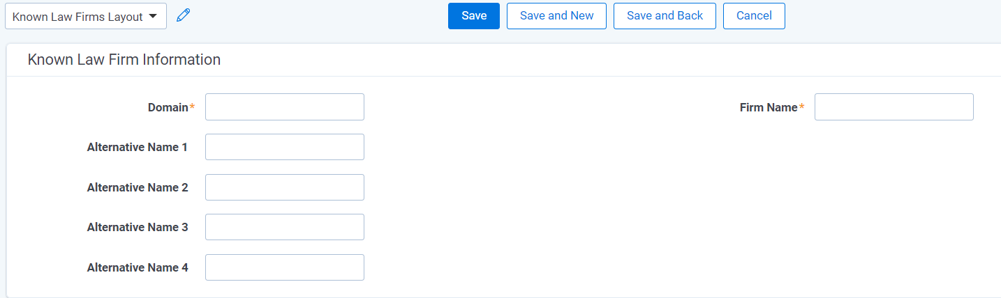
Task: Edit the layout with pencil icon
Action: pyautogui.click(x=183, y=15)
